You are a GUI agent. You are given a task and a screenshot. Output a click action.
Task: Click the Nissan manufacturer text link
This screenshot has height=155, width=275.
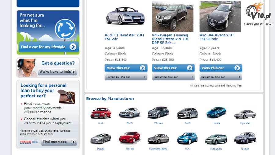(x=245, y=149)
